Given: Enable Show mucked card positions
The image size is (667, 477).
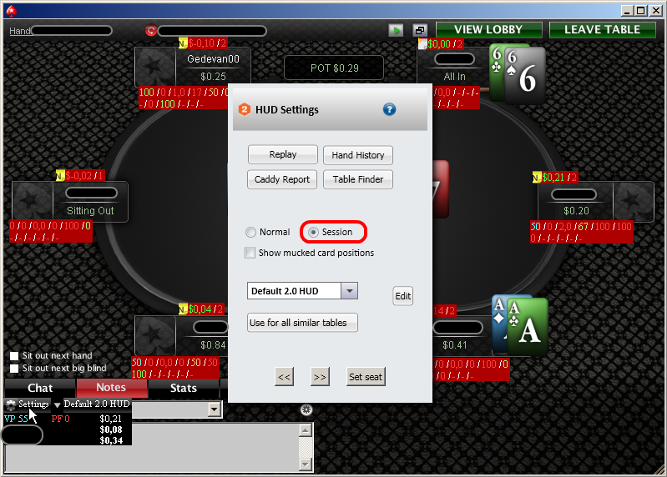Looking at the screenshot, I should [x=250, y=253].
